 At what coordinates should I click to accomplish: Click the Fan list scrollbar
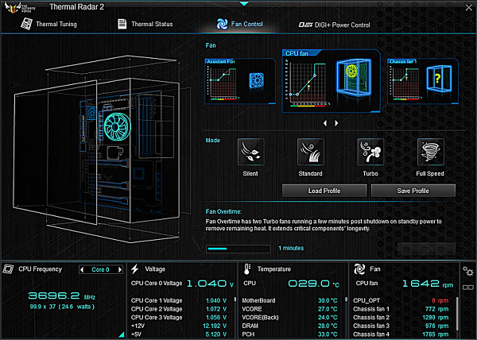pyautogui.click(x=457, y=314)
